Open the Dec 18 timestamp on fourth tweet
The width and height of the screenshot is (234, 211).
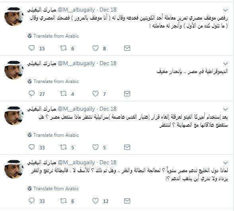pyautogui.click(x=108, y=162)
